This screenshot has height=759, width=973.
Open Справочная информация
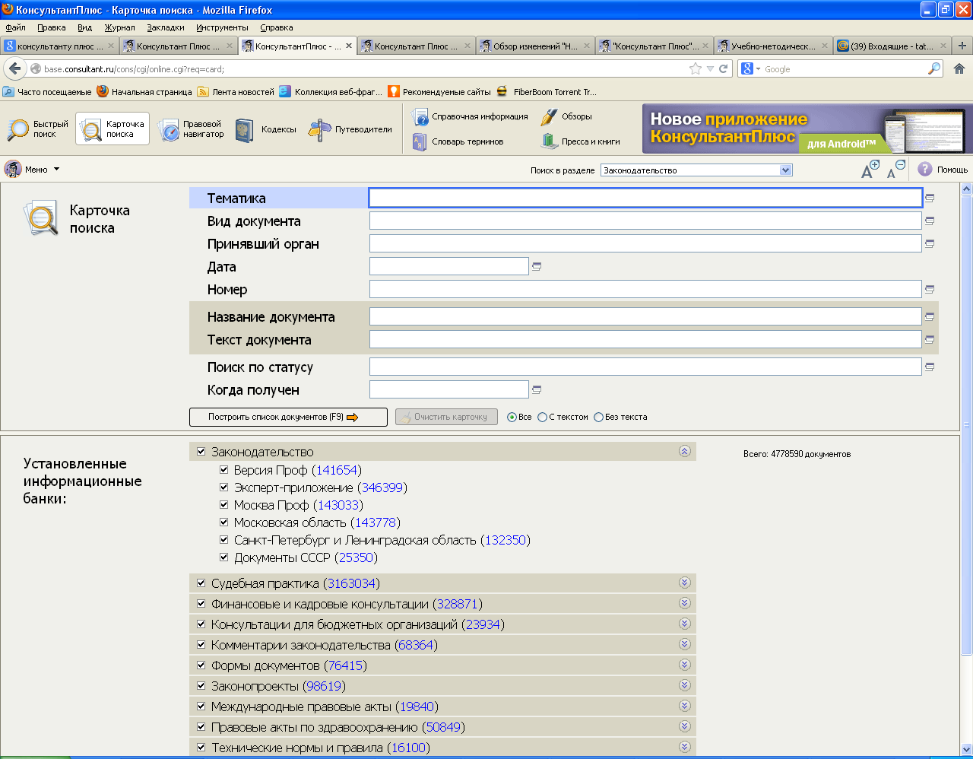(470, 116)
